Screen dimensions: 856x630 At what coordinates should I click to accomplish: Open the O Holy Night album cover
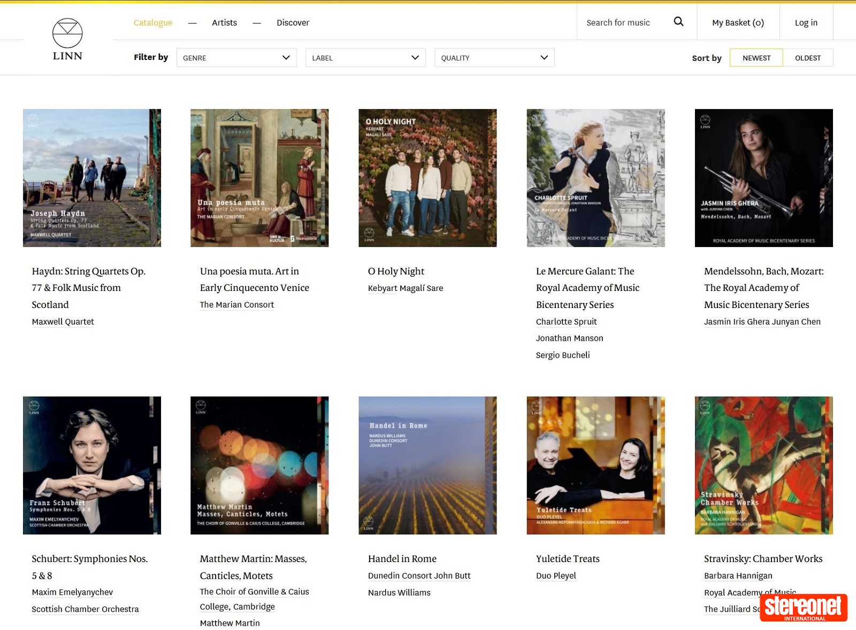pos(427,178)
